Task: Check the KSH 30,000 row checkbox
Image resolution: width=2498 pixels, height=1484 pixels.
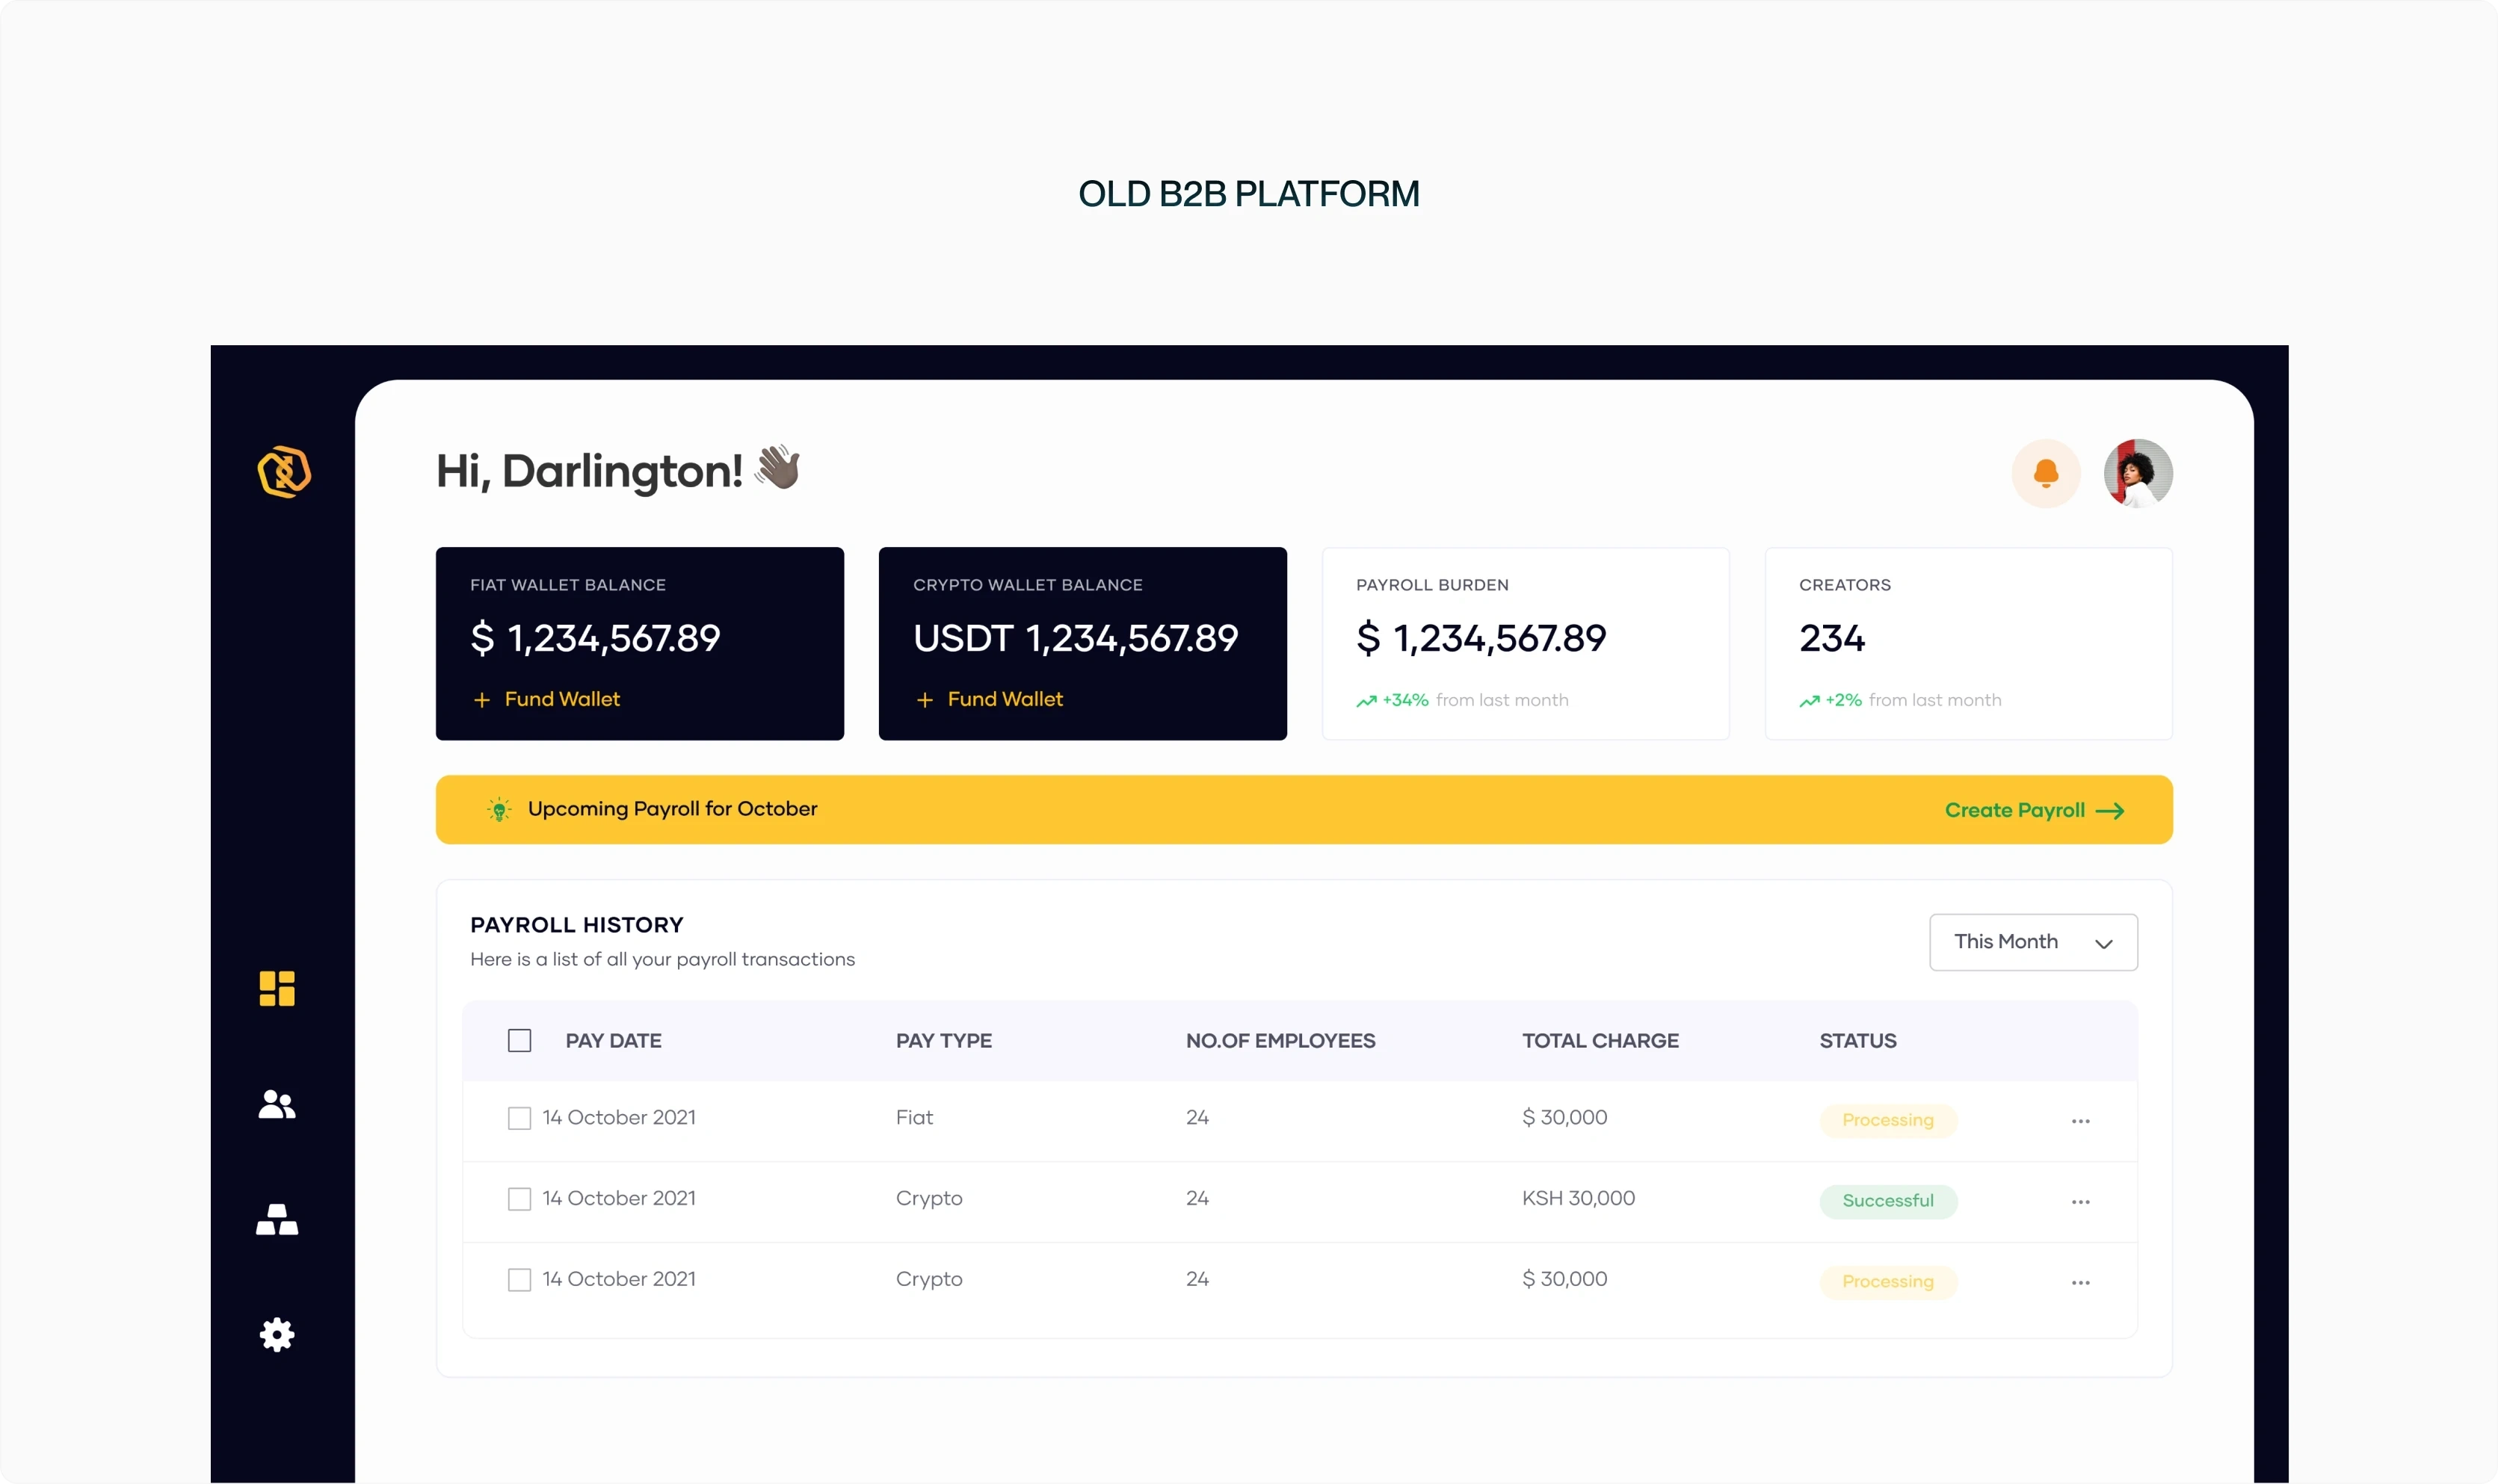Action: (x=519, y=1199)
